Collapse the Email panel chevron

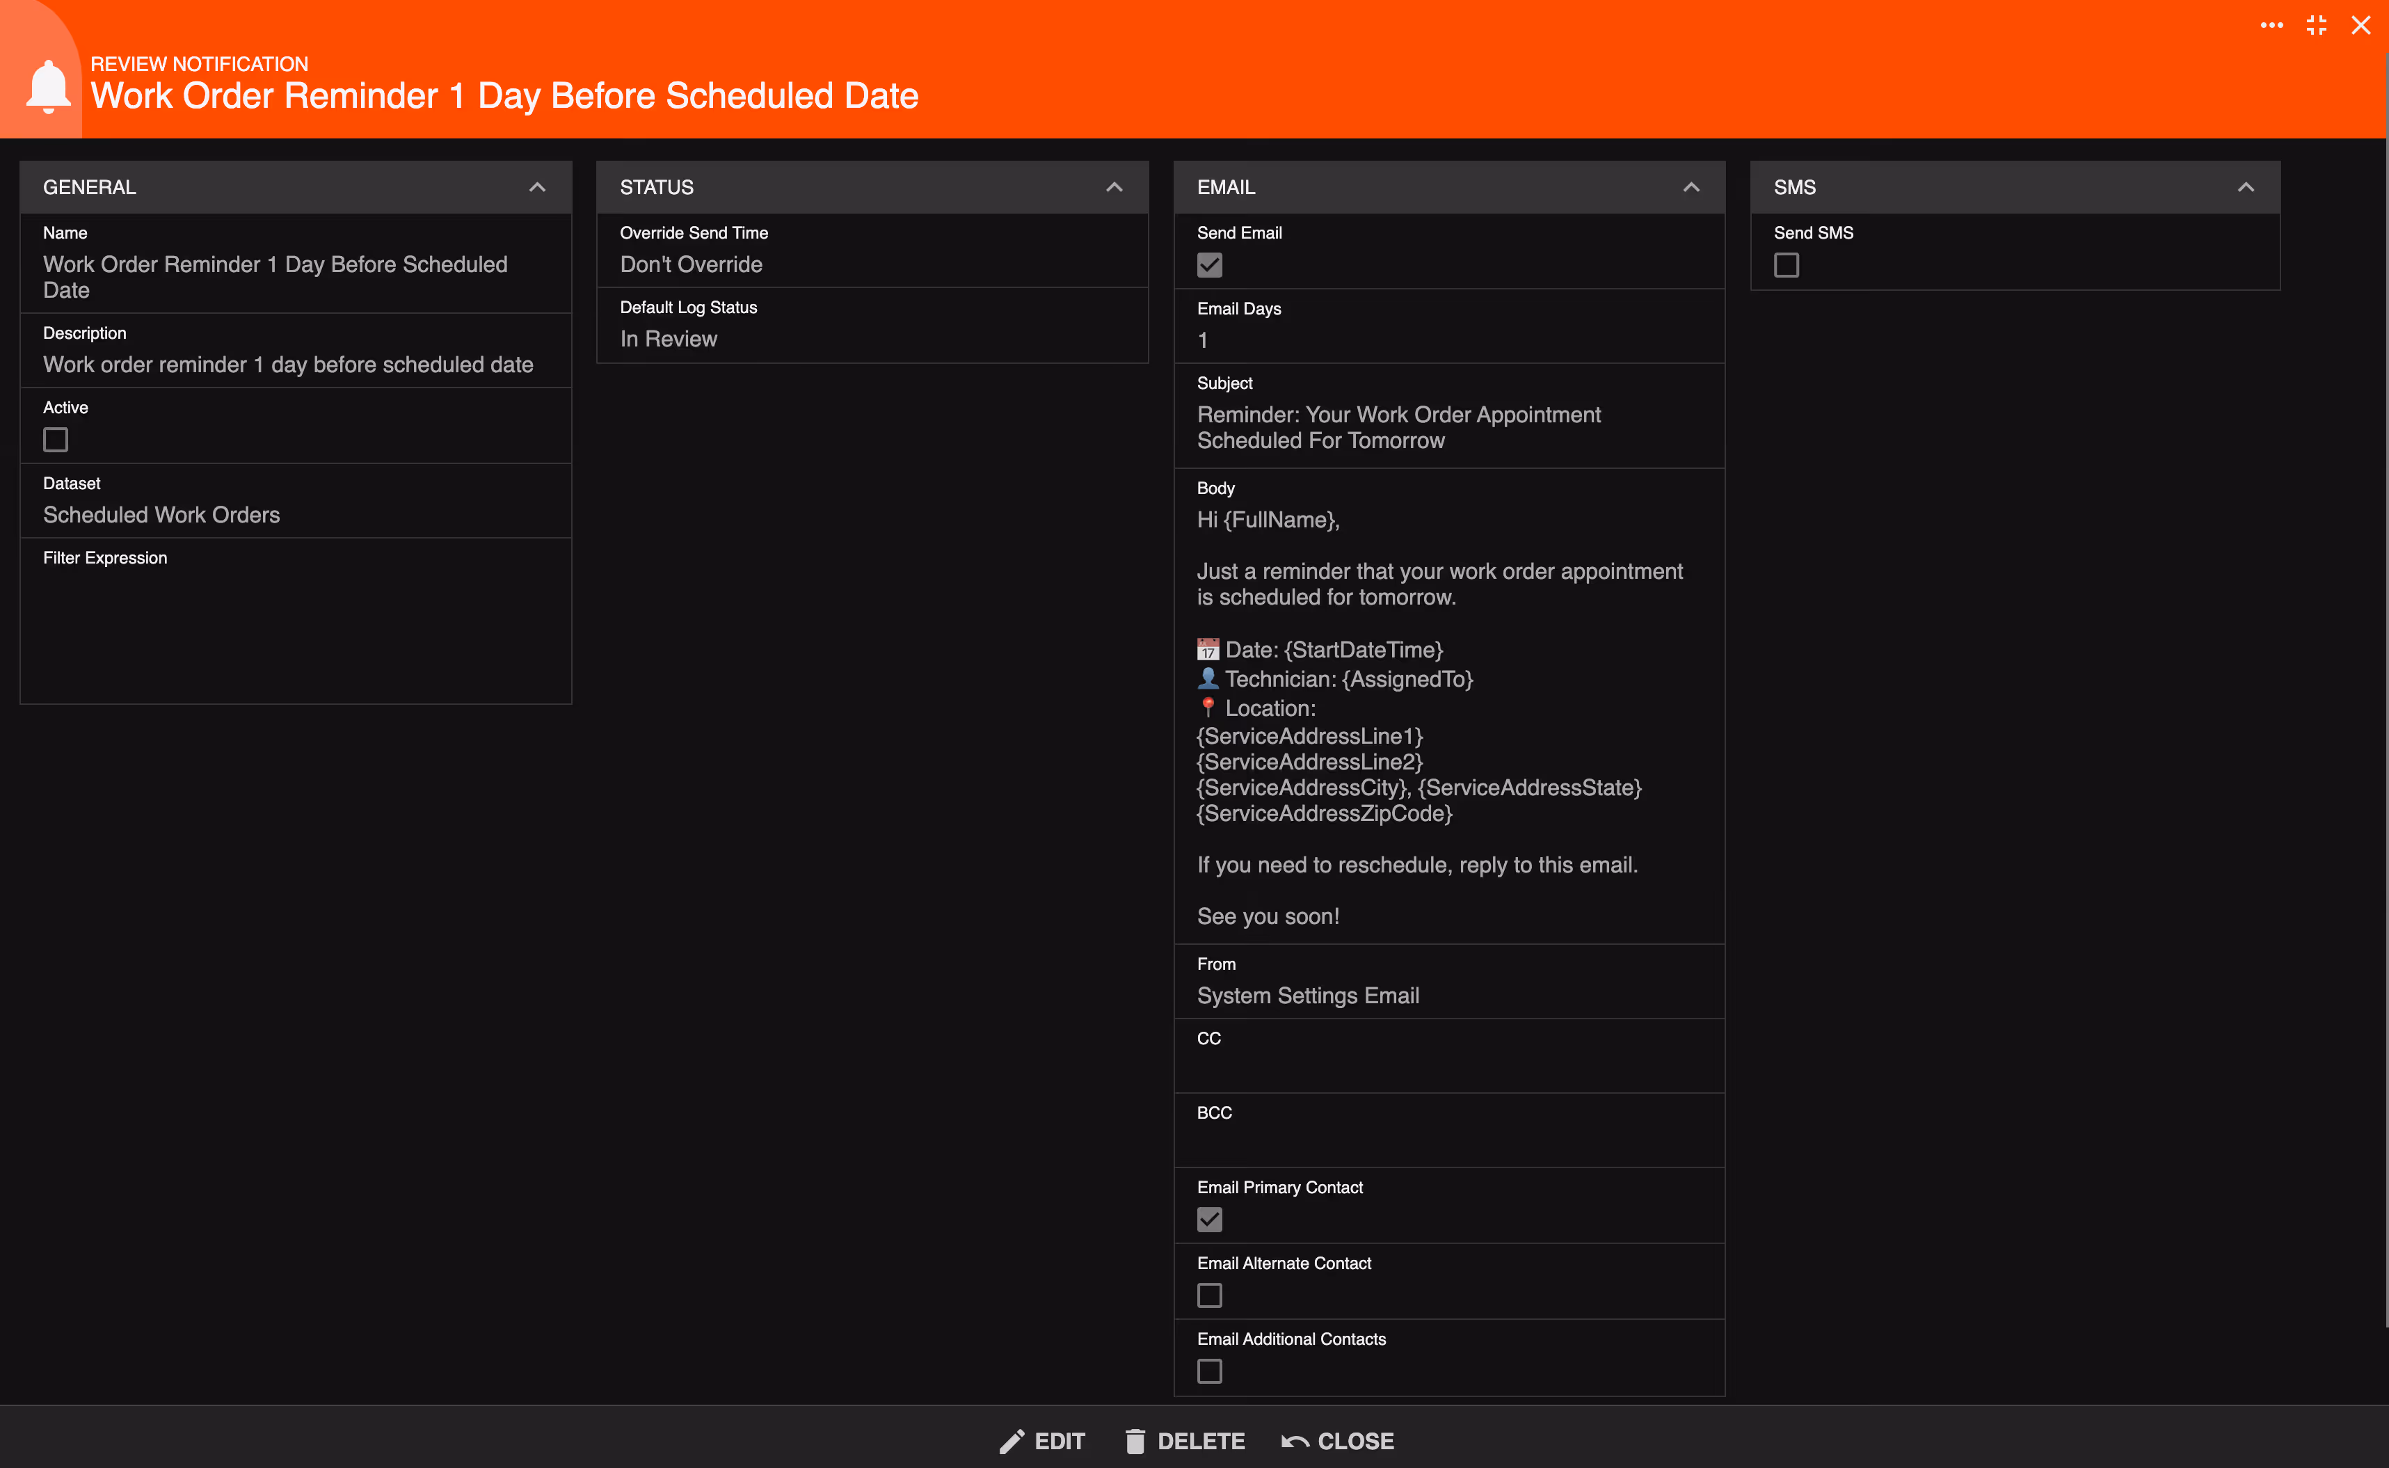coord(1691,187)
